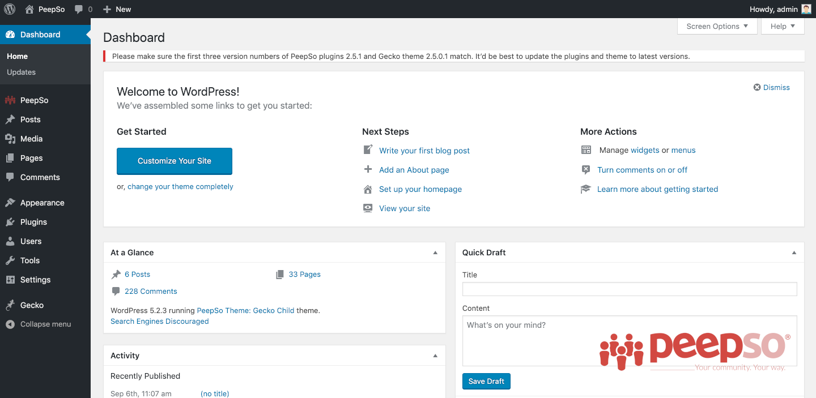The image size is (816, 398).
Task: Collapse the Quick Draft panel
Action: tap(794, 253)
